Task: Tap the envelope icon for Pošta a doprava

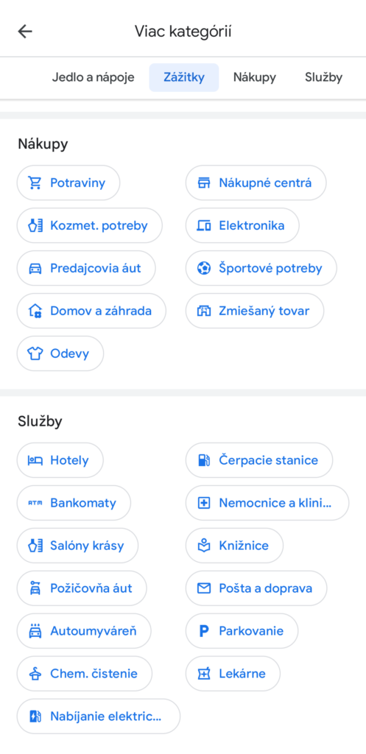Action: (204, 588)
